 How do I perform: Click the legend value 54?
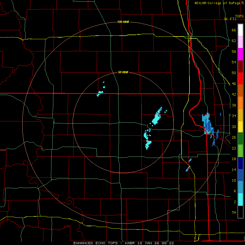[234, 62]
